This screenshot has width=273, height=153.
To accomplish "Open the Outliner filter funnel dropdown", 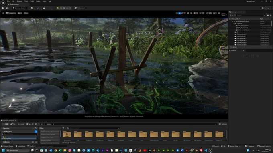I will point(231,16).
